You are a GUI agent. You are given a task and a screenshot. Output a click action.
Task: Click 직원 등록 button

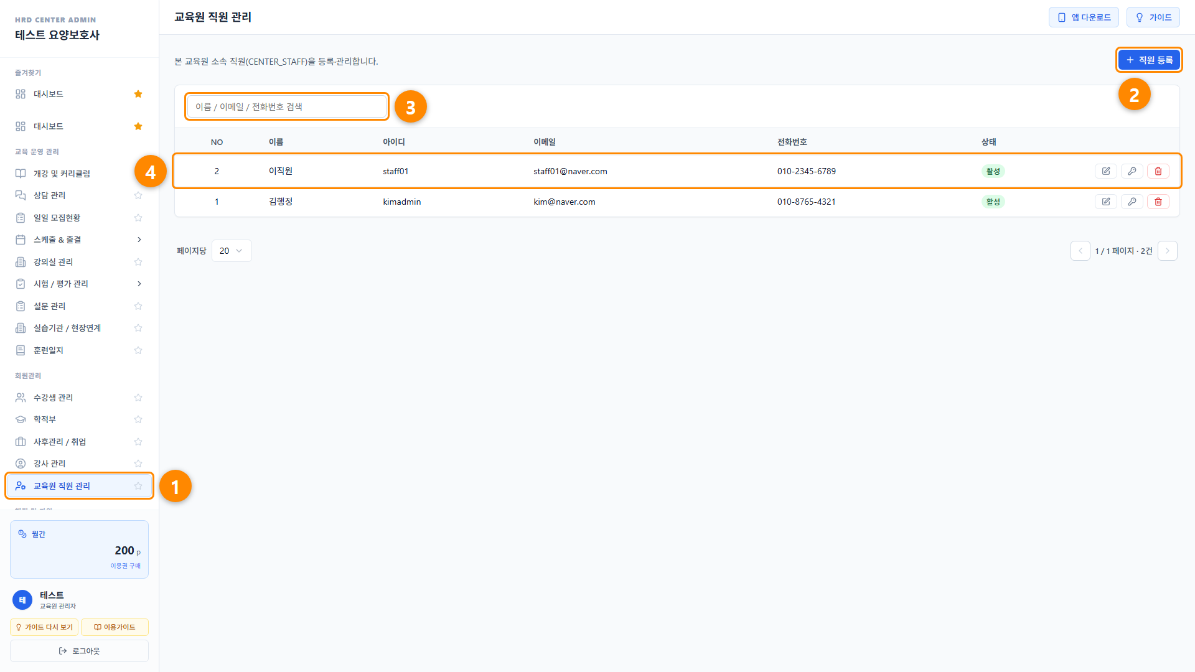1149,60
